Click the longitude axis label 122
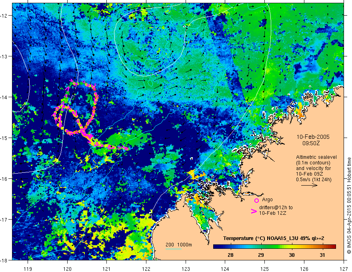Viewport: 352px width, 272px height. 146,269
